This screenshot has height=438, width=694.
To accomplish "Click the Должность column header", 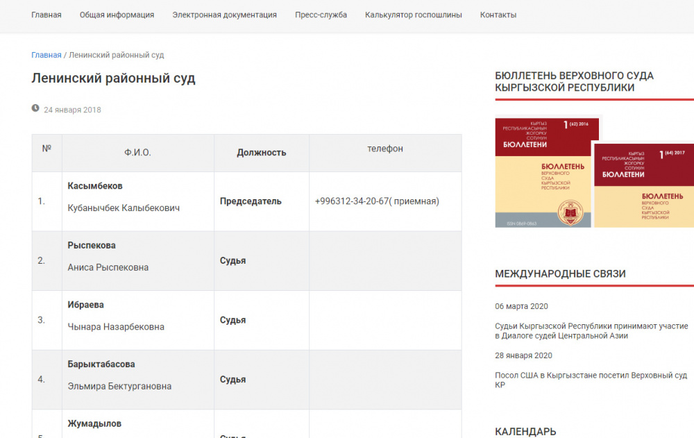I will tap(261, 153).
